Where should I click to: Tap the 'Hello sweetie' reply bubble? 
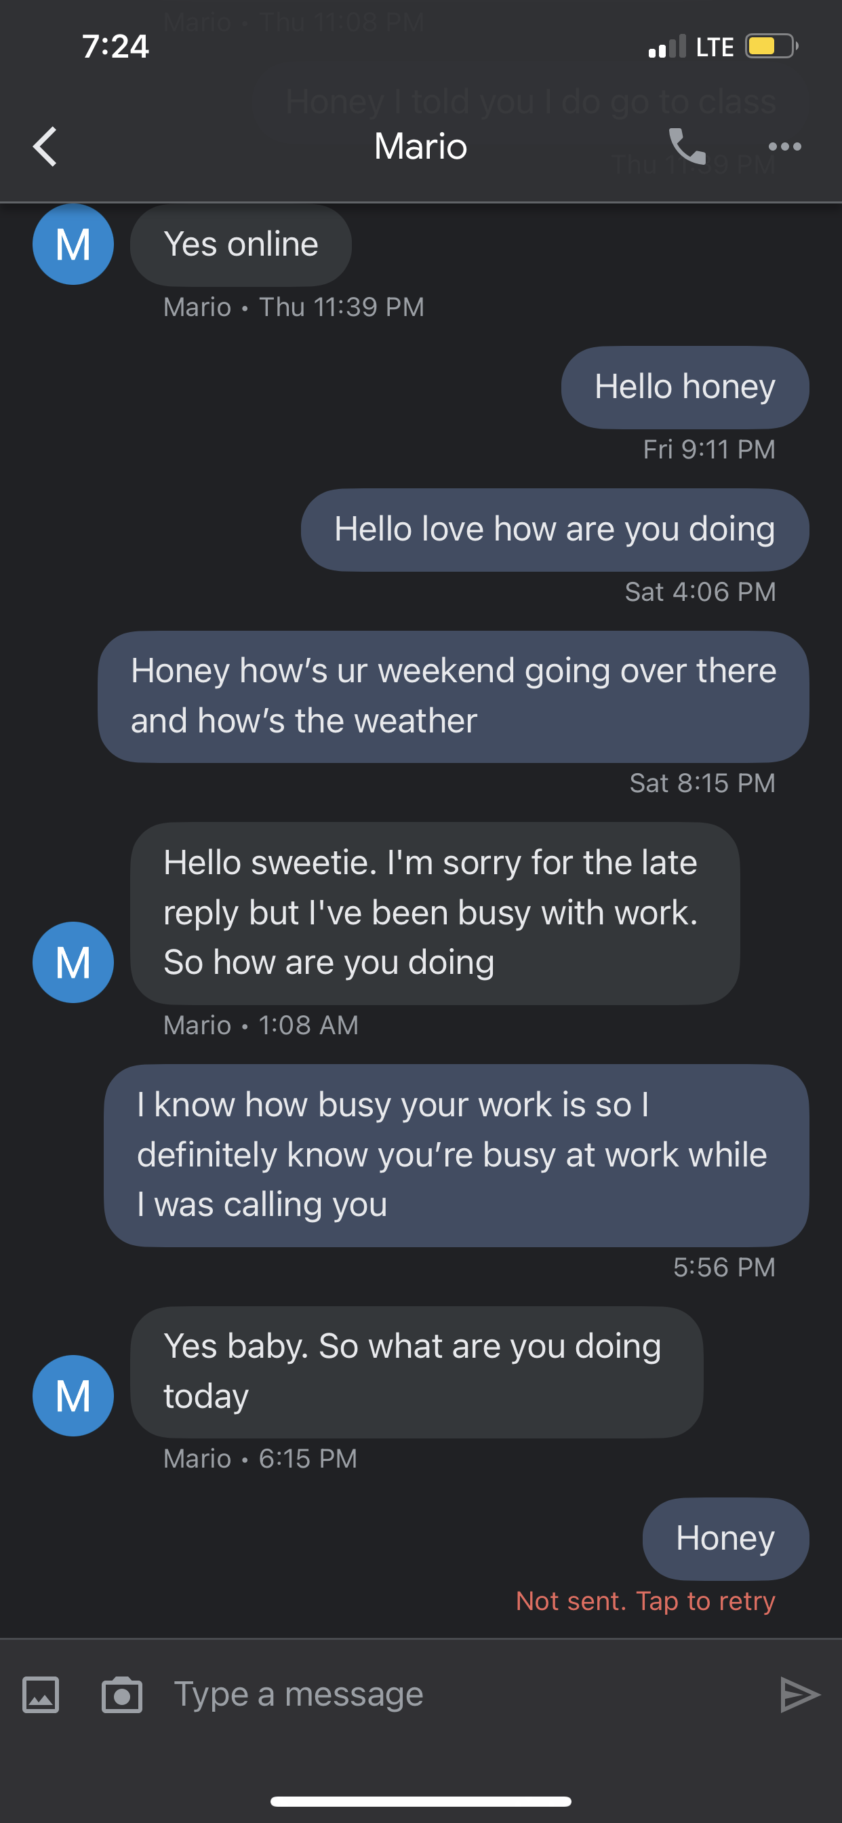[435, 913]
